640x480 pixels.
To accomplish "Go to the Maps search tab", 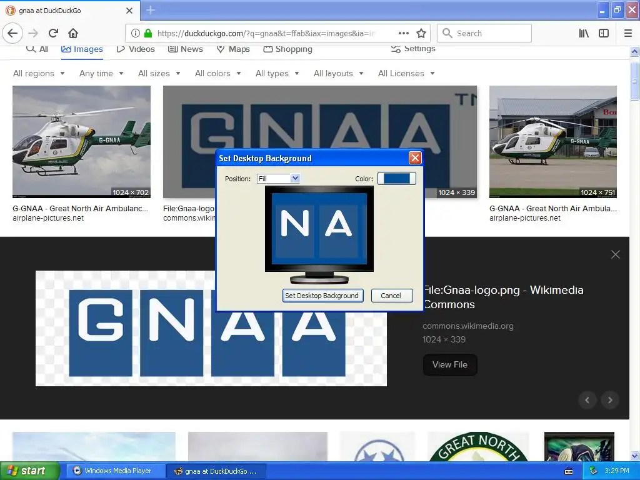I will (233, 49).
